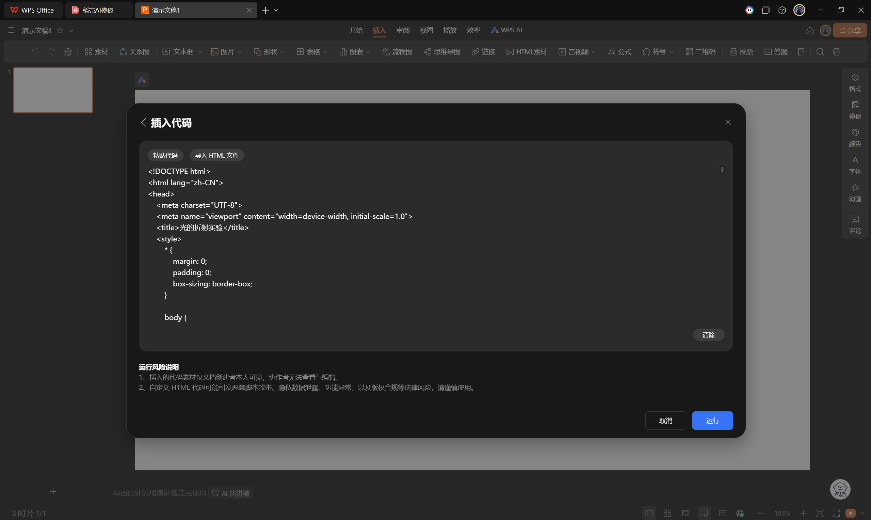Click the back arrow in Insert Code dialog
This screenshot has height=520, width=871.
pyautogui.click(x=143, y=122)
